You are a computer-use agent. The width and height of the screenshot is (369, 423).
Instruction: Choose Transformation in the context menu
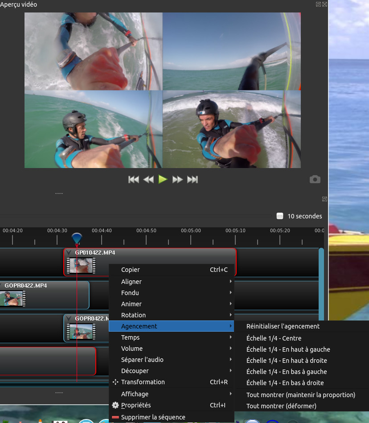pos(143,382)
